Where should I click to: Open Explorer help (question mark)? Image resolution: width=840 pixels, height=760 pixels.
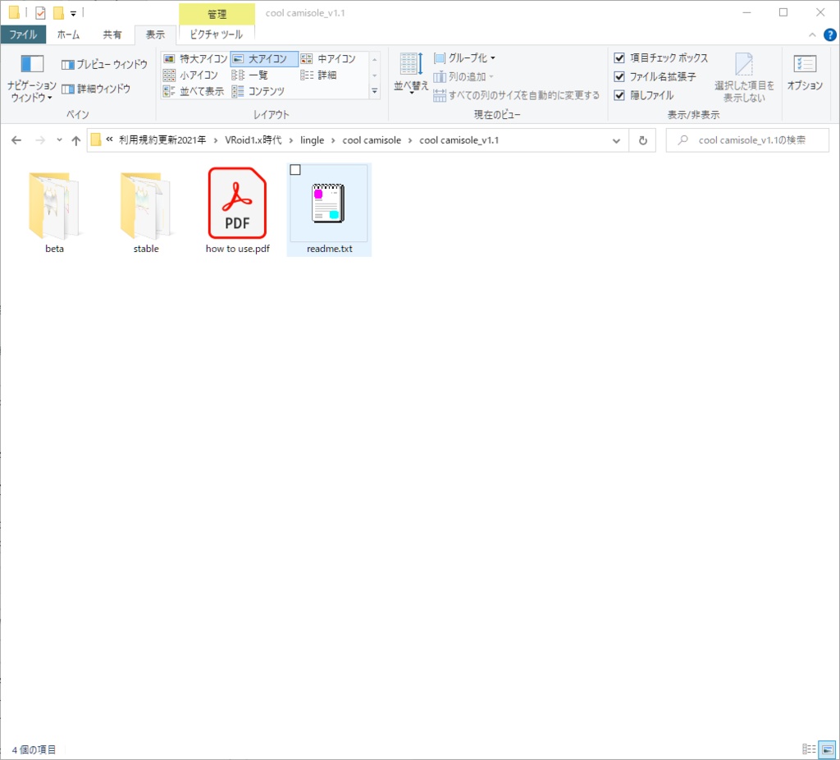pyautogui.click(x=829, y=34)
